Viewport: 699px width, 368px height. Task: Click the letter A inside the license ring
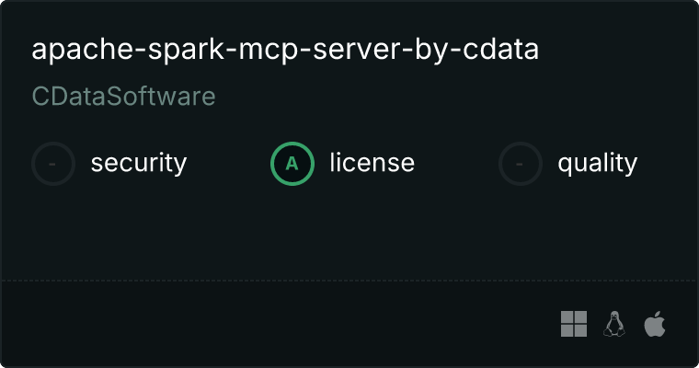[292, 164]
